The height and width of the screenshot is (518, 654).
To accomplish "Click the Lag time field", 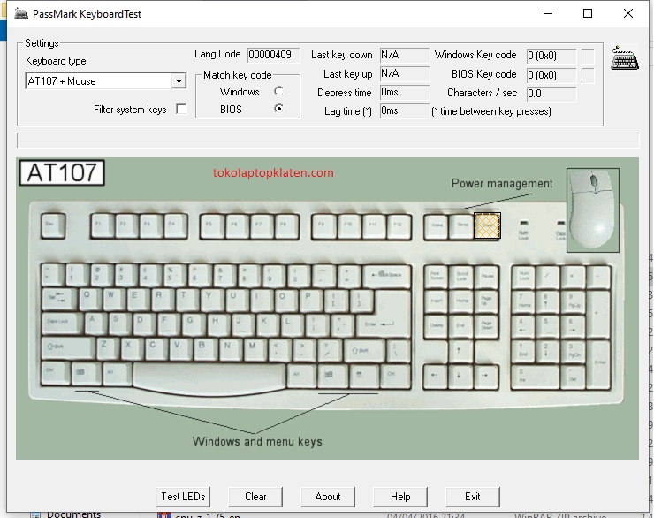I will 404,111.
